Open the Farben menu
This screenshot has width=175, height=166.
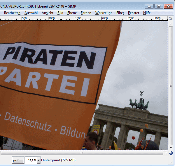[x=86, y=13]
